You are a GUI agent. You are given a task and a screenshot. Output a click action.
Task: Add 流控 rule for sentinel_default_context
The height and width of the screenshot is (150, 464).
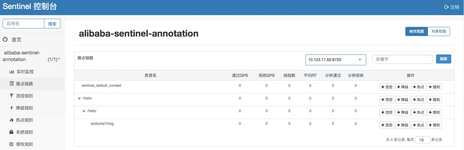[387, 87]
